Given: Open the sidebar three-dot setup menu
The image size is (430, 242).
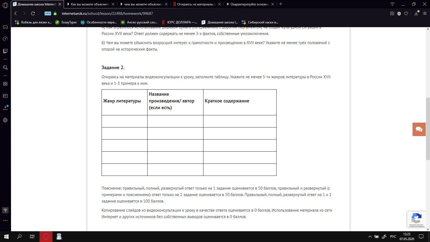Looking at the screenshot, I should [5, 220].
